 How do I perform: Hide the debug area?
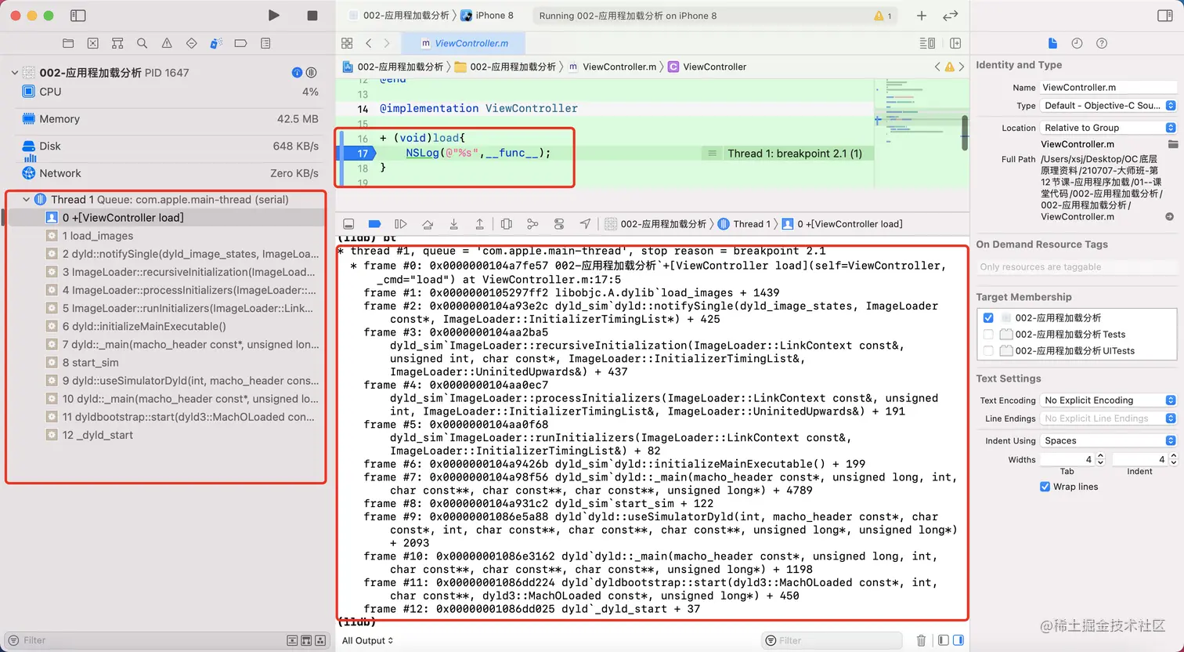point(348,224)
